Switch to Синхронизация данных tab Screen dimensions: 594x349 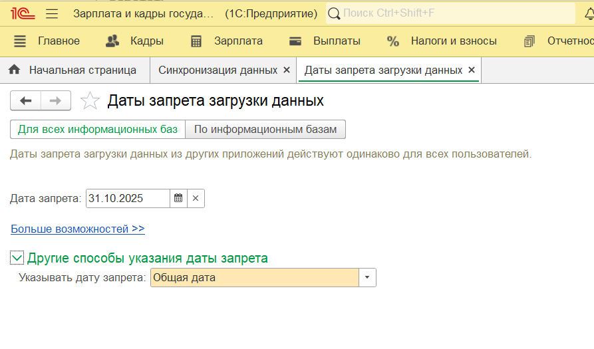pyautogui.click(x=218, y=70)
